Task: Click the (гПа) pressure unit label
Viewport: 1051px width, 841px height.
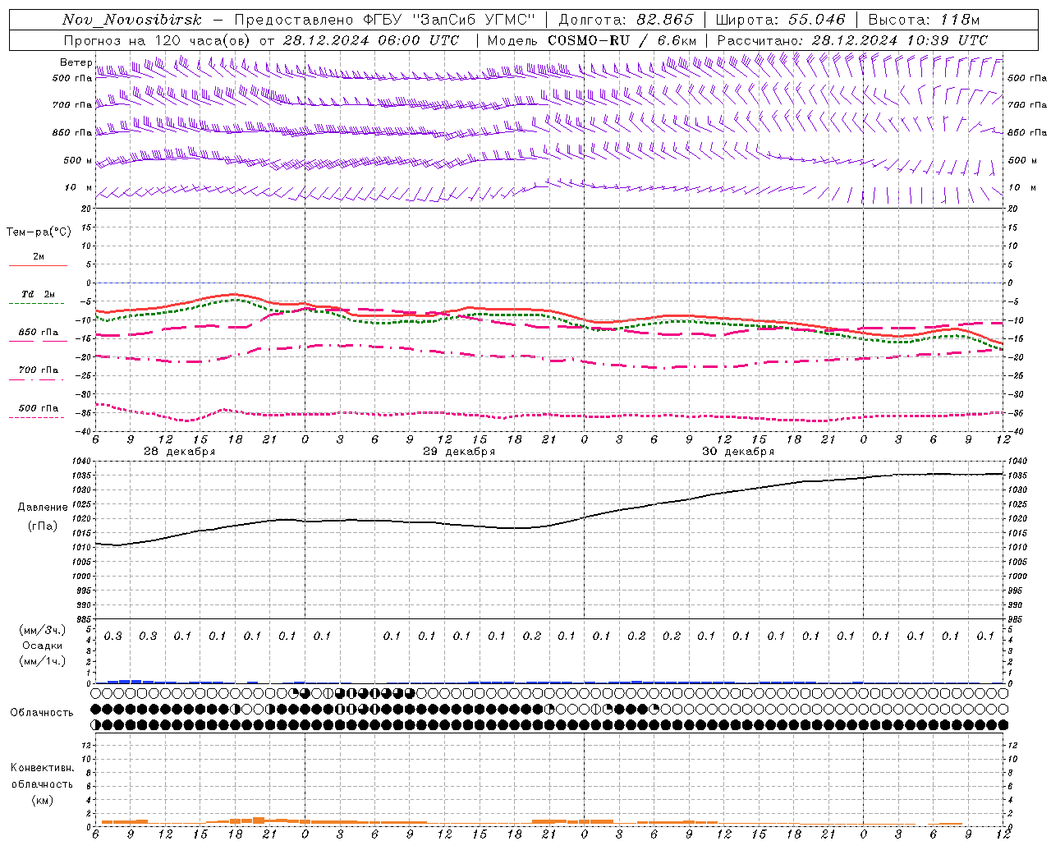Action: click(x=43, y=526)
